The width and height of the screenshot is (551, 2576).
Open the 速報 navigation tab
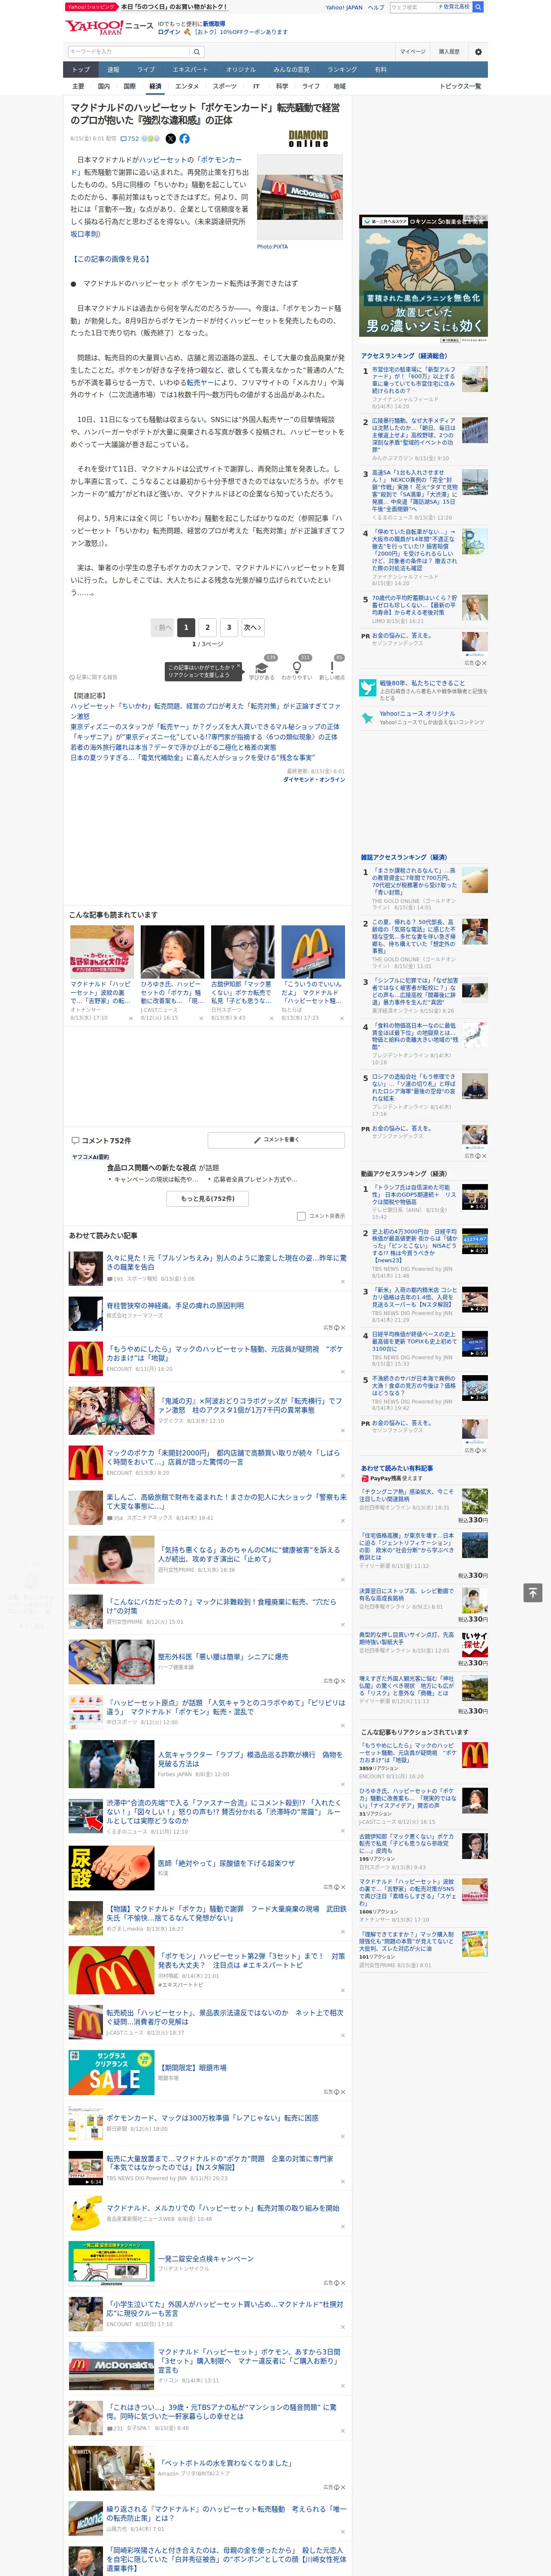113,70
